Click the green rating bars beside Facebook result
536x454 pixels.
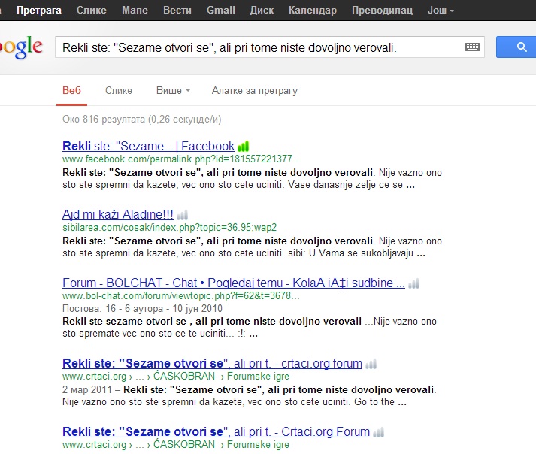click(x=244, y=147)
